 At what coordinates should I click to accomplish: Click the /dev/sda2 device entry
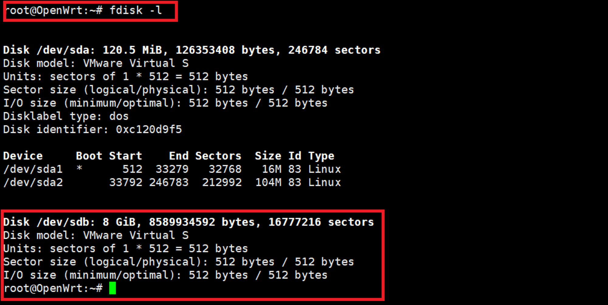(x=33, y=182)
